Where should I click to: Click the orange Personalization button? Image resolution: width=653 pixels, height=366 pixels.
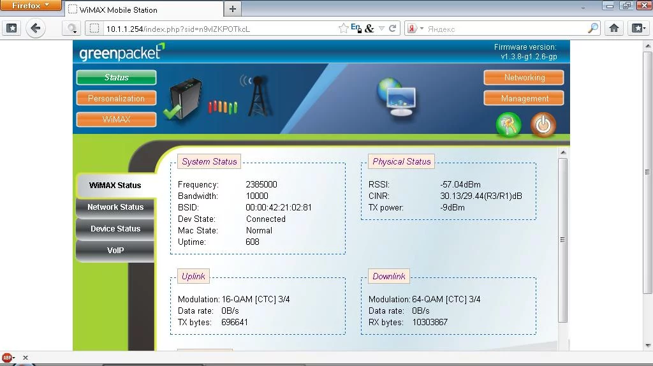(x=116, y=99)
